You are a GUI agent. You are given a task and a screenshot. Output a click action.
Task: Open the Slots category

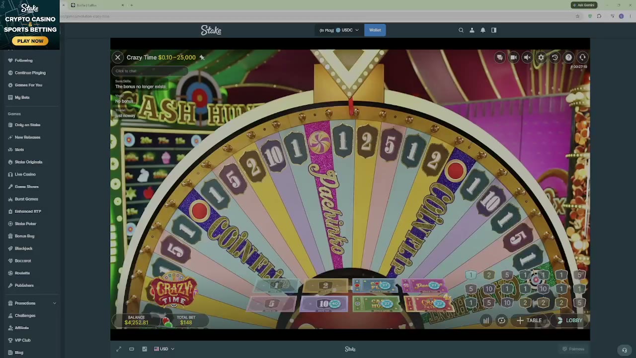(19, 150)
